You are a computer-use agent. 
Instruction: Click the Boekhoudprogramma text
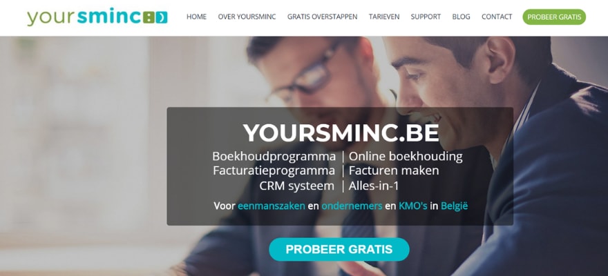point(274,157)
